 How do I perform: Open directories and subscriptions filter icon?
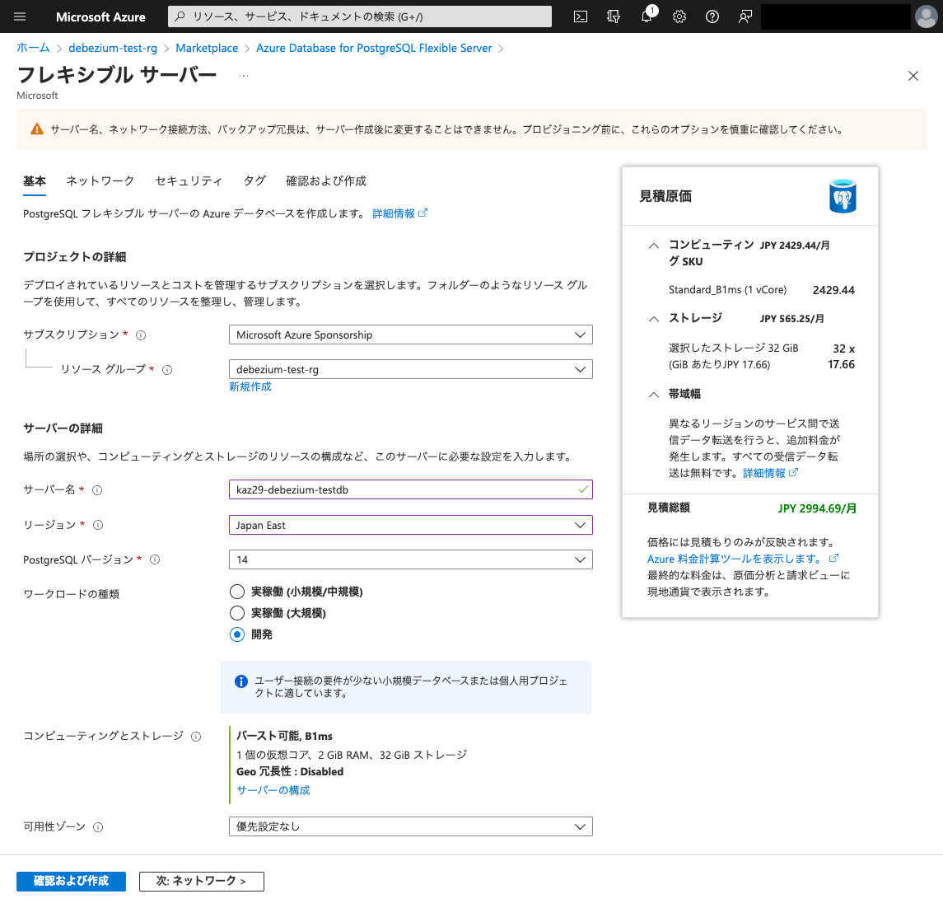pyautogui.click(x=614, y=16)
